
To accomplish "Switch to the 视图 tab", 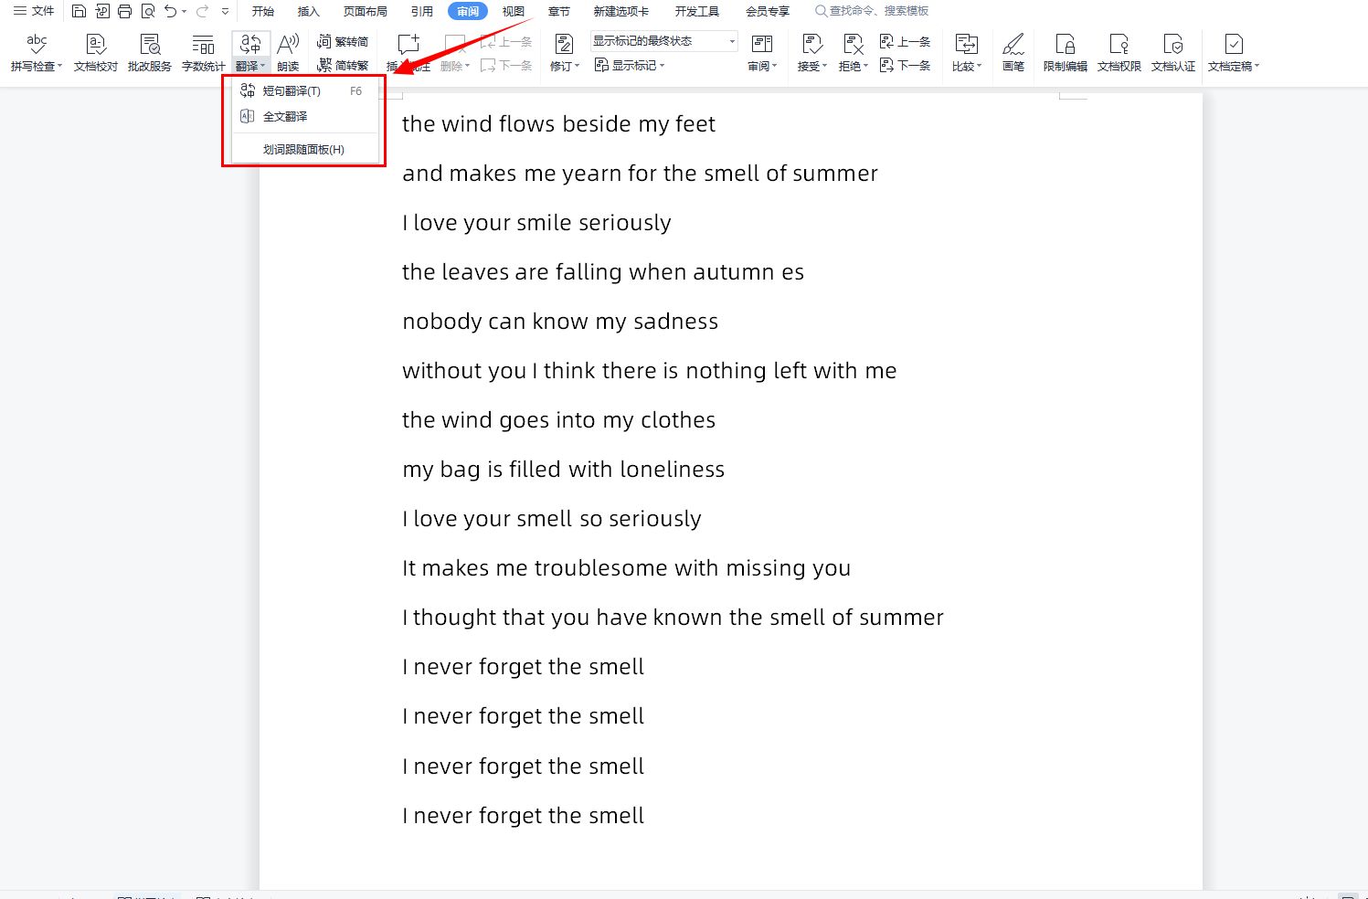I will 514,11.
